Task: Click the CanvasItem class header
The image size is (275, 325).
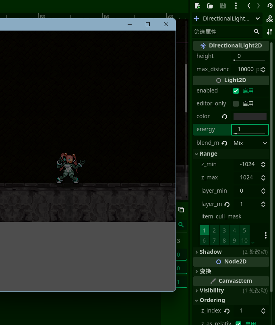Action: (231, 281)
